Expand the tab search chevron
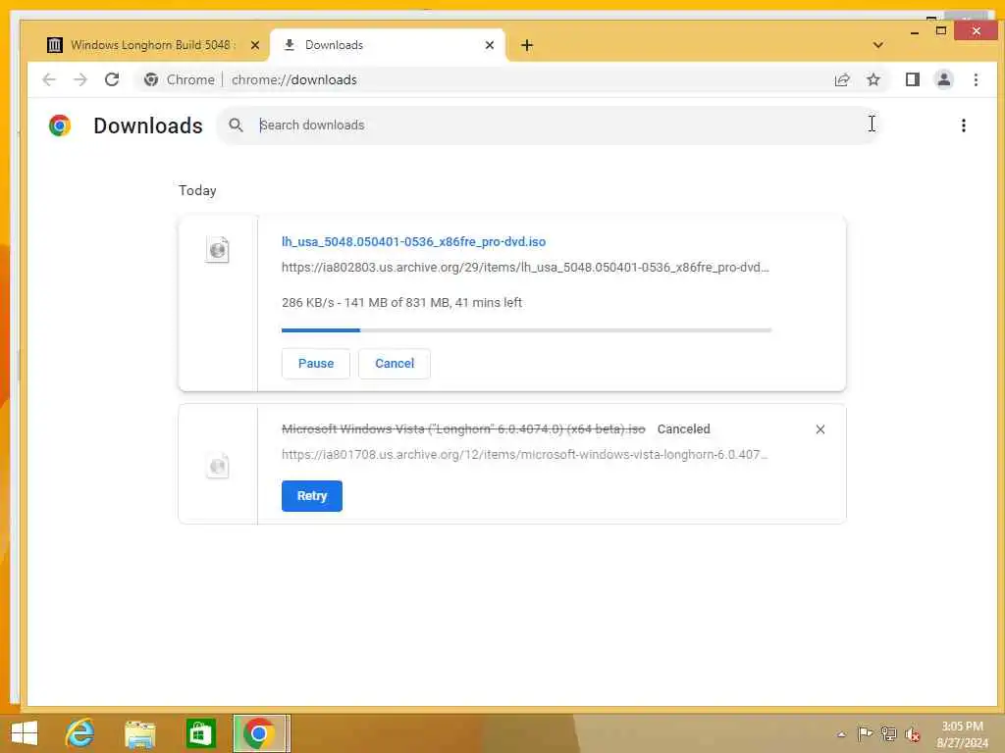Image resolution: width=1005 pixels, height=753 pixels. [878, 45]
